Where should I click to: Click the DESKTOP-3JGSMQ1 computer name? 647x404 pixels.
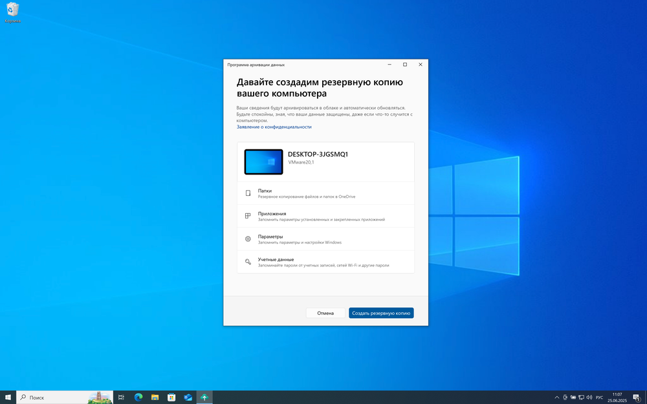coord(318,154)
